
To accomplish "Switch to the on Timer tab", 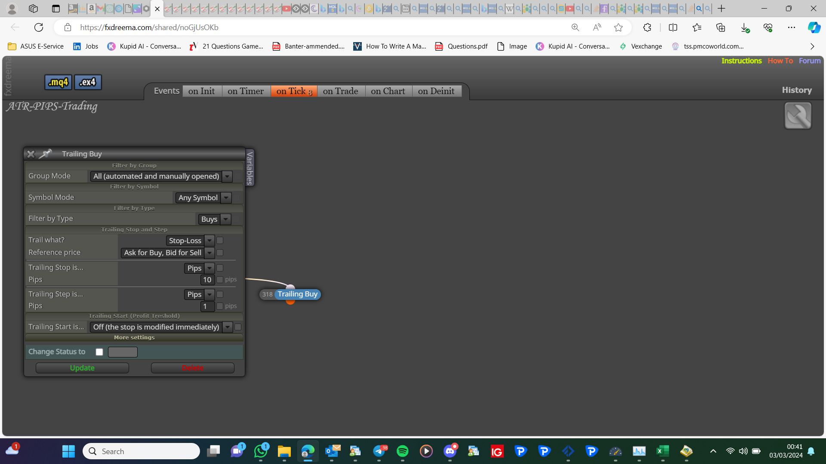I will 246,91.
